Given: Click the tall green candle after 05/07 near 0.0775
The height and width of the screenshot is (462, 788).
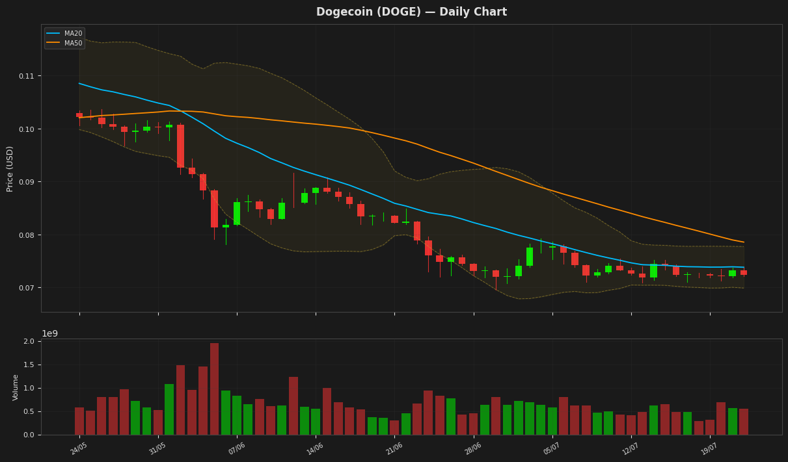Looking at the screenshot, I should pos(530,257).
